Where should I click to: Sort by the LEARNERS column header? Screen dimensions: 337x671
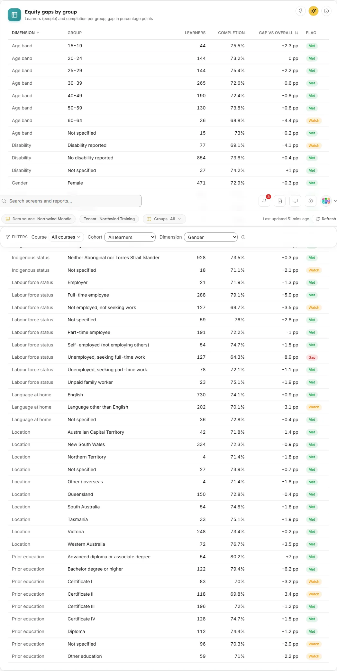click(x=195, y=33)
